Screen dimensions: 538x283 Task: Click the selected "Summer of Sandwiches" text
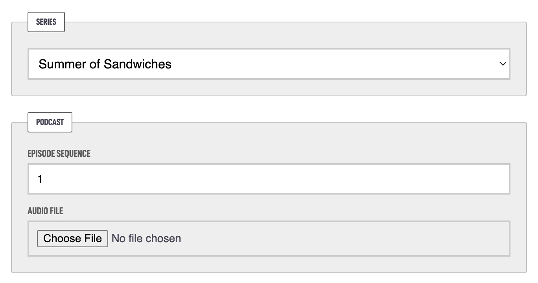click(105, 64)
